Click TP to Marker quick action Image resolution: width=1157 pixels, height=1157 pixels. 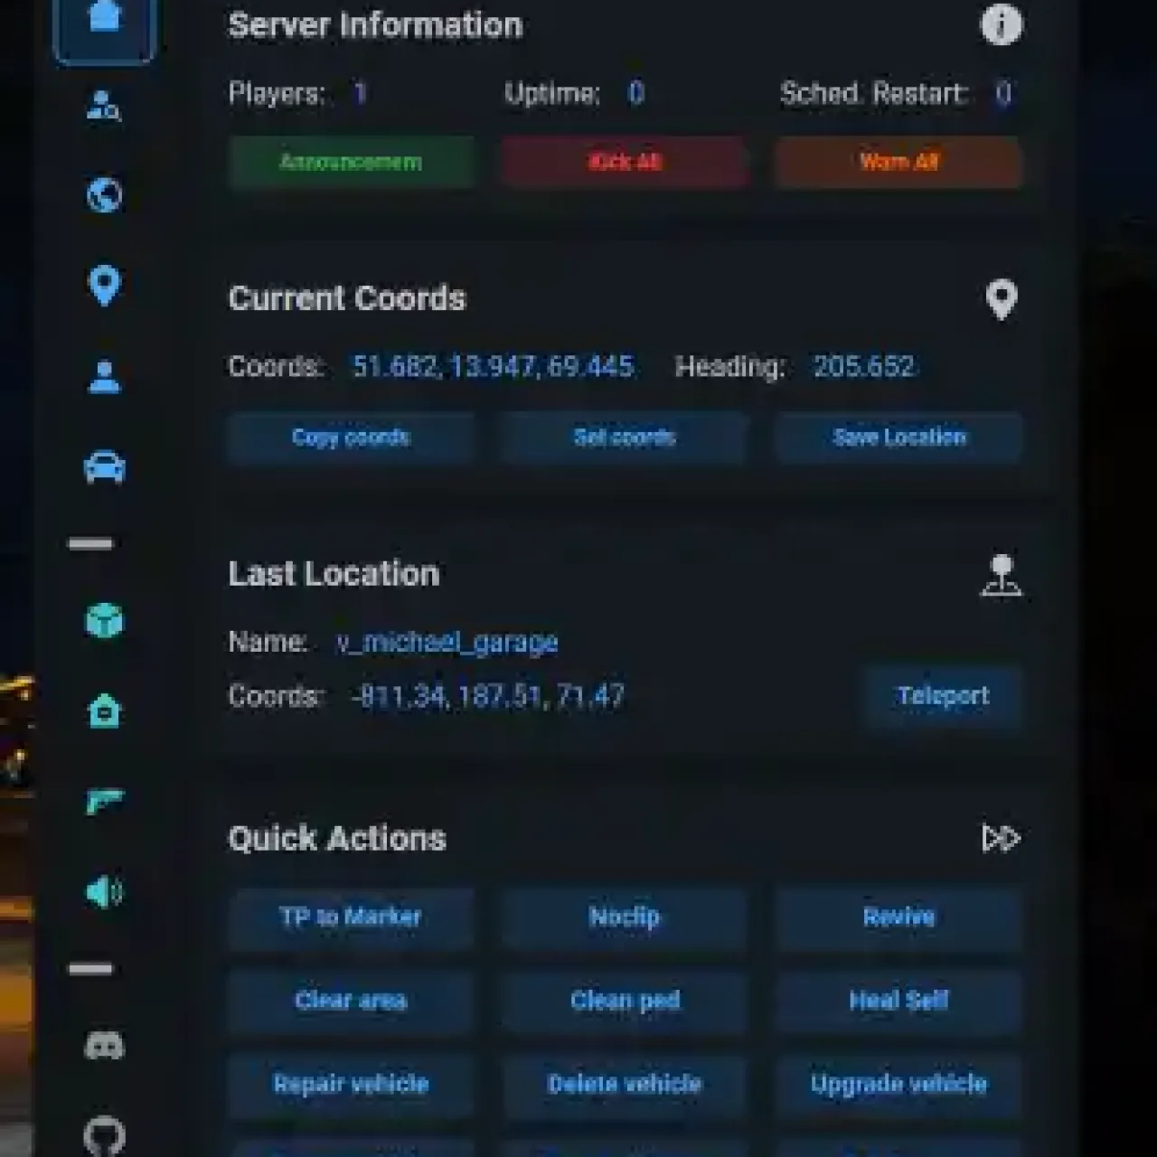coord(352,917)
